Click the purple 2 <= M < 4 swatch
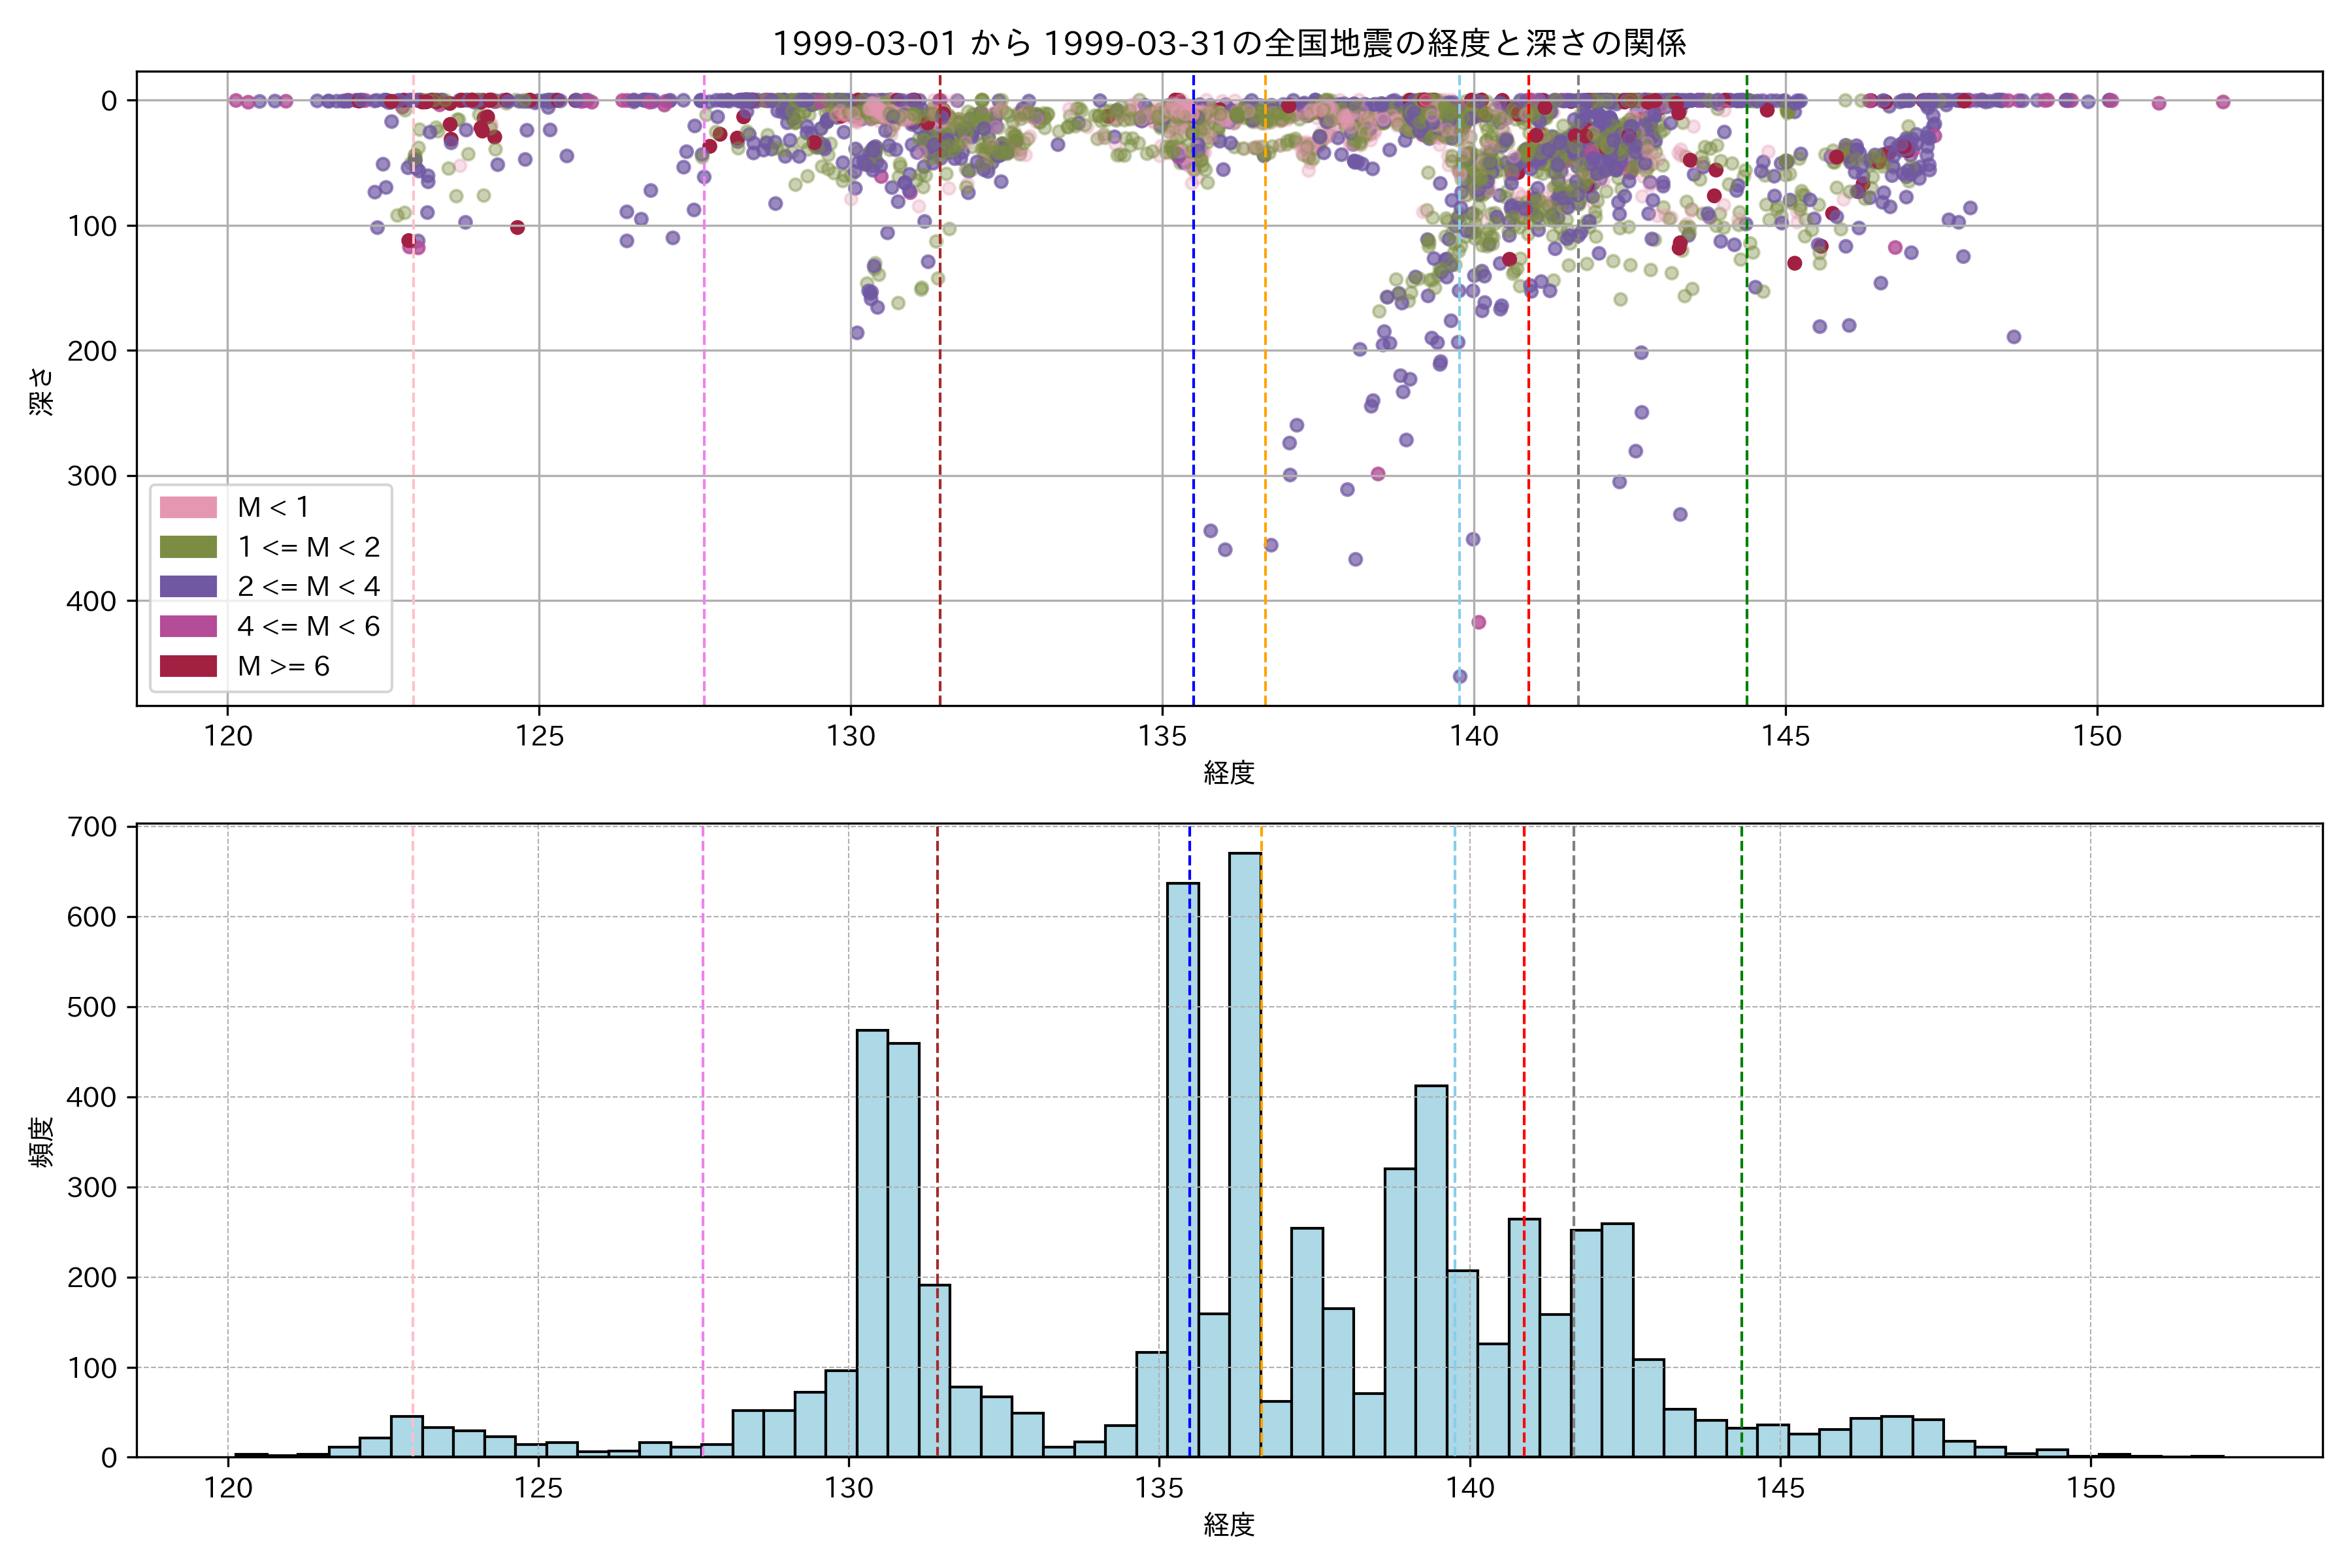The image size is (2352, 1568). tap(188, 587)
